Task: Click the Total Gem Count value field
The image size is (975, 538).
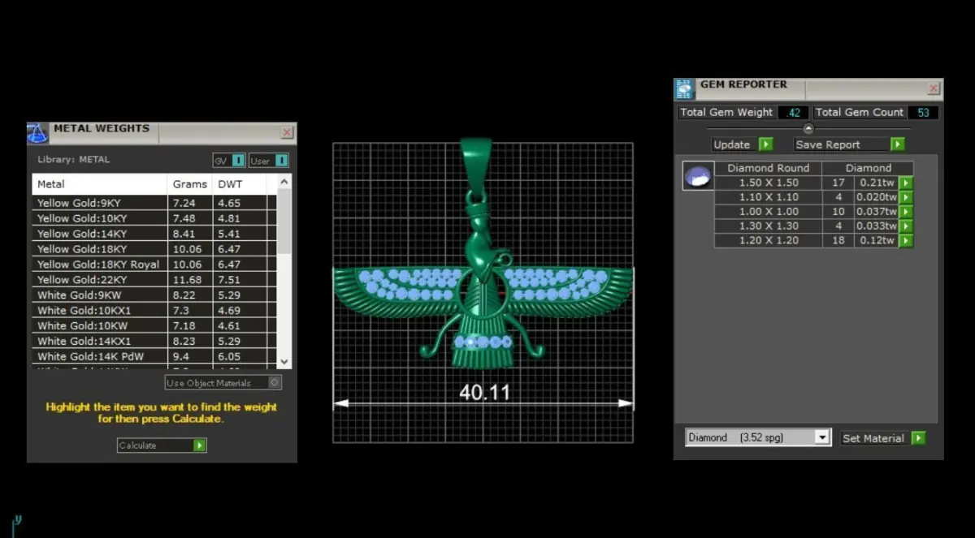Action: click(922, 113)
